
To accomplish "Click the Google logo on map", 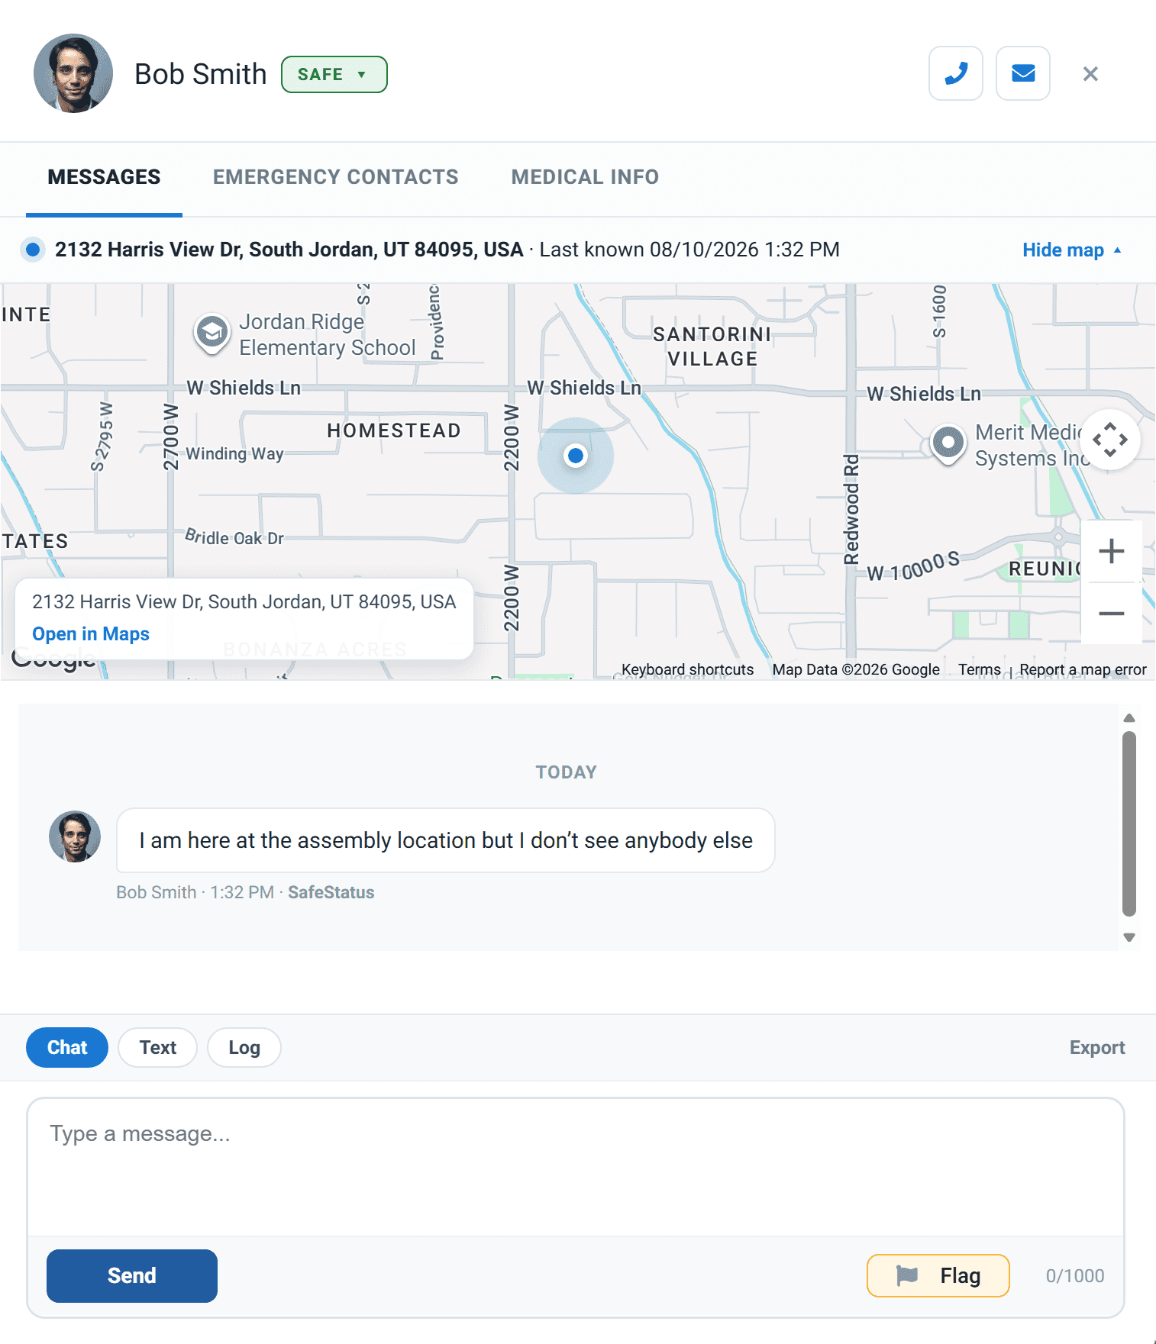I will pyautogui.click(x=53, y=659).
